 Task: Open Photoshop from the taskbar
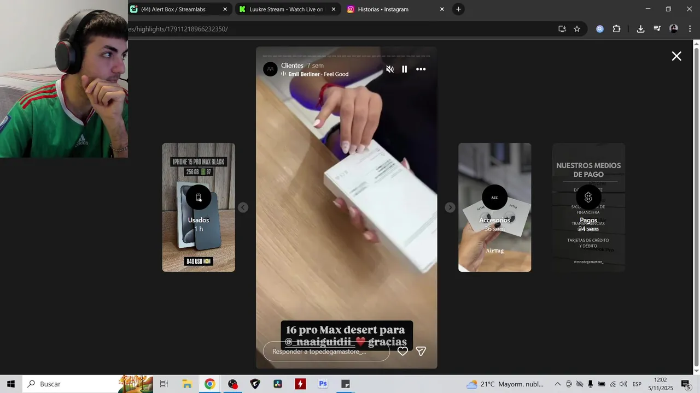click(x=323, y=384)
